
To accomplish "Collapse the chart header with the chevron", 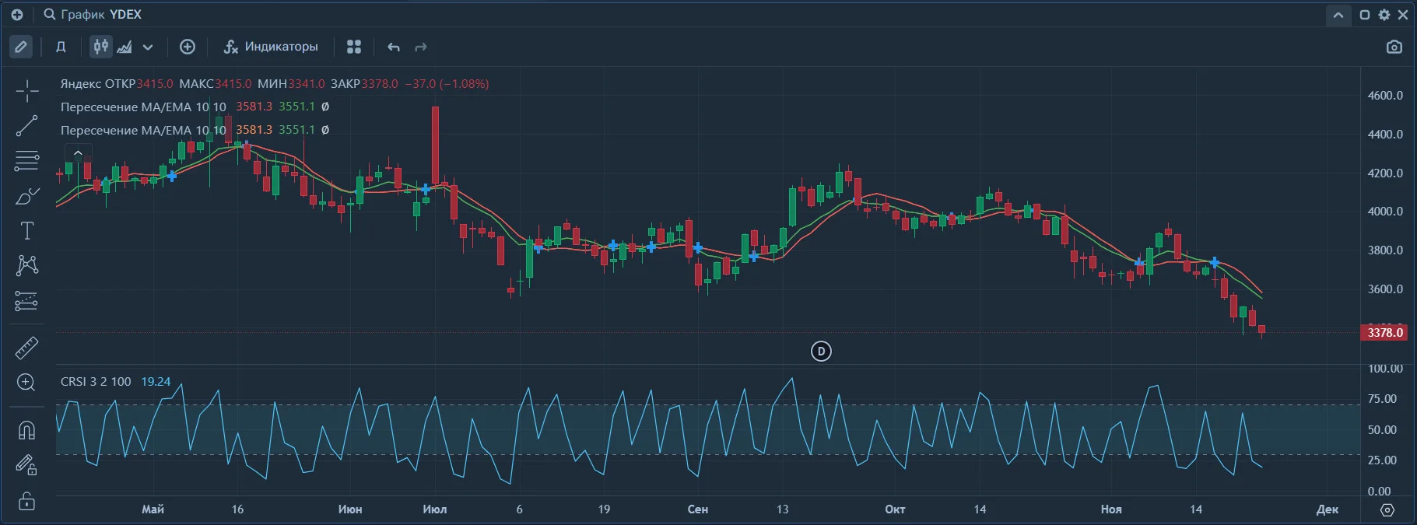I will pos(1338,15).
